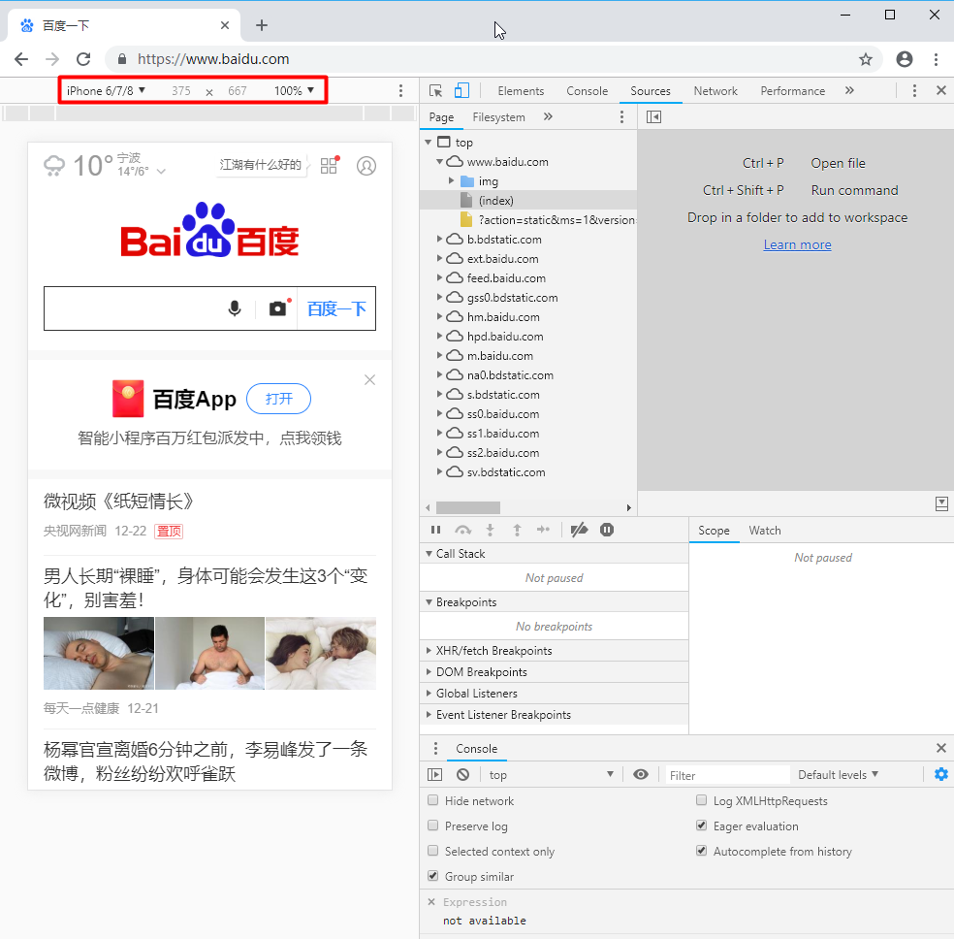Open console settings gear
Screen dimensions: 954x939
coord(940,774)
